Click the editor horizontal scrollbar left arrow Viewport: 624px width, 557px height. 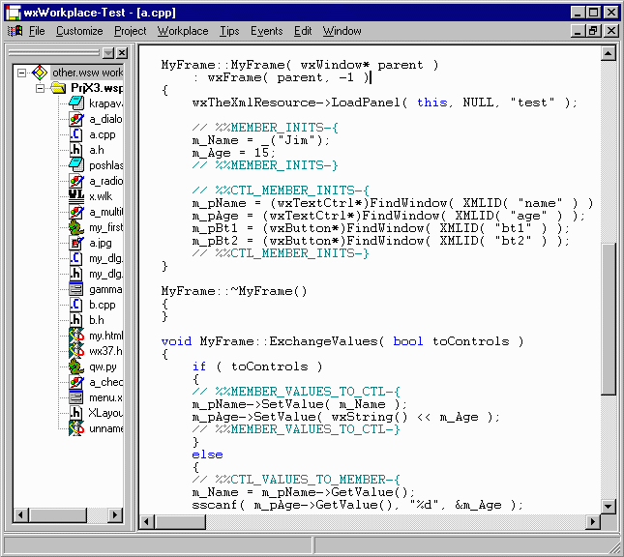pyautogui.click(x=147, y=521)
